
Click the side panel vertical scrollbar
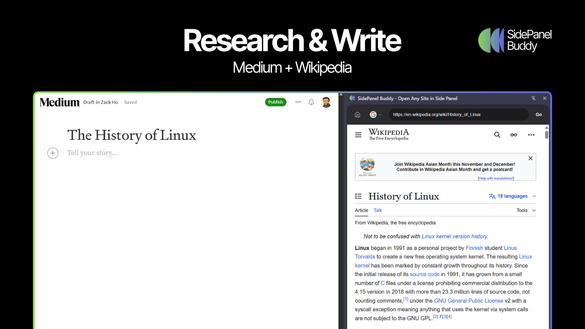click(x=547, y=135)
